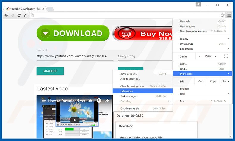
Task: Reload the current page
Action: [x=19, y=15]
